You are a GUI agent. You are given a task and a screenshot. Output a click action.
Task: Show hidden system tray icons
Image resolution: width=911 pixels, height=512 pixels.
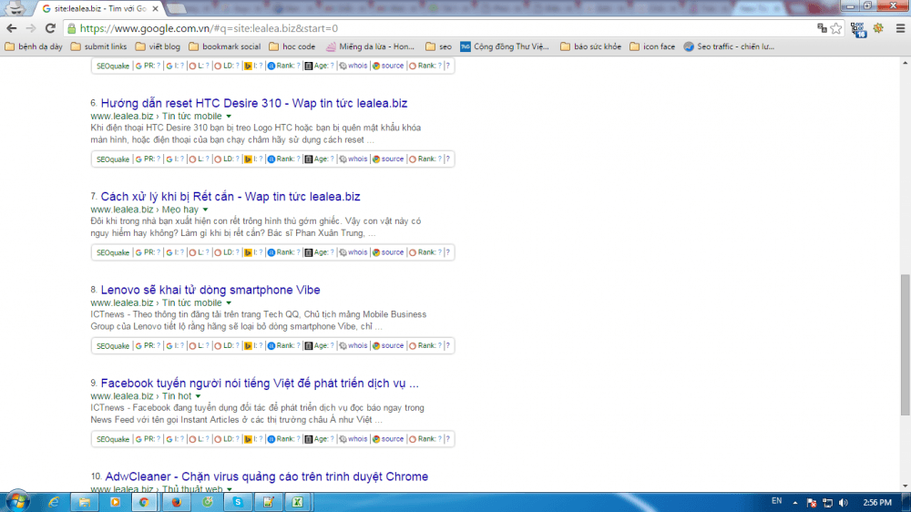(794, 503)
